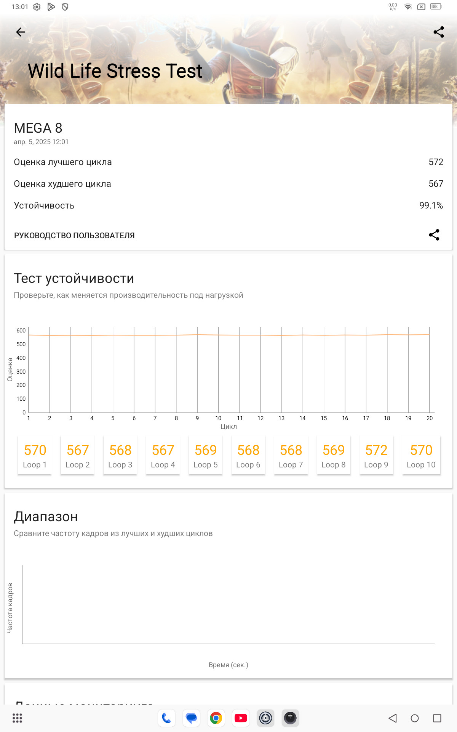Select the Loop 10 score card
Image resolution: width=457 pixels, height=732 pixels.
(421, 455)
